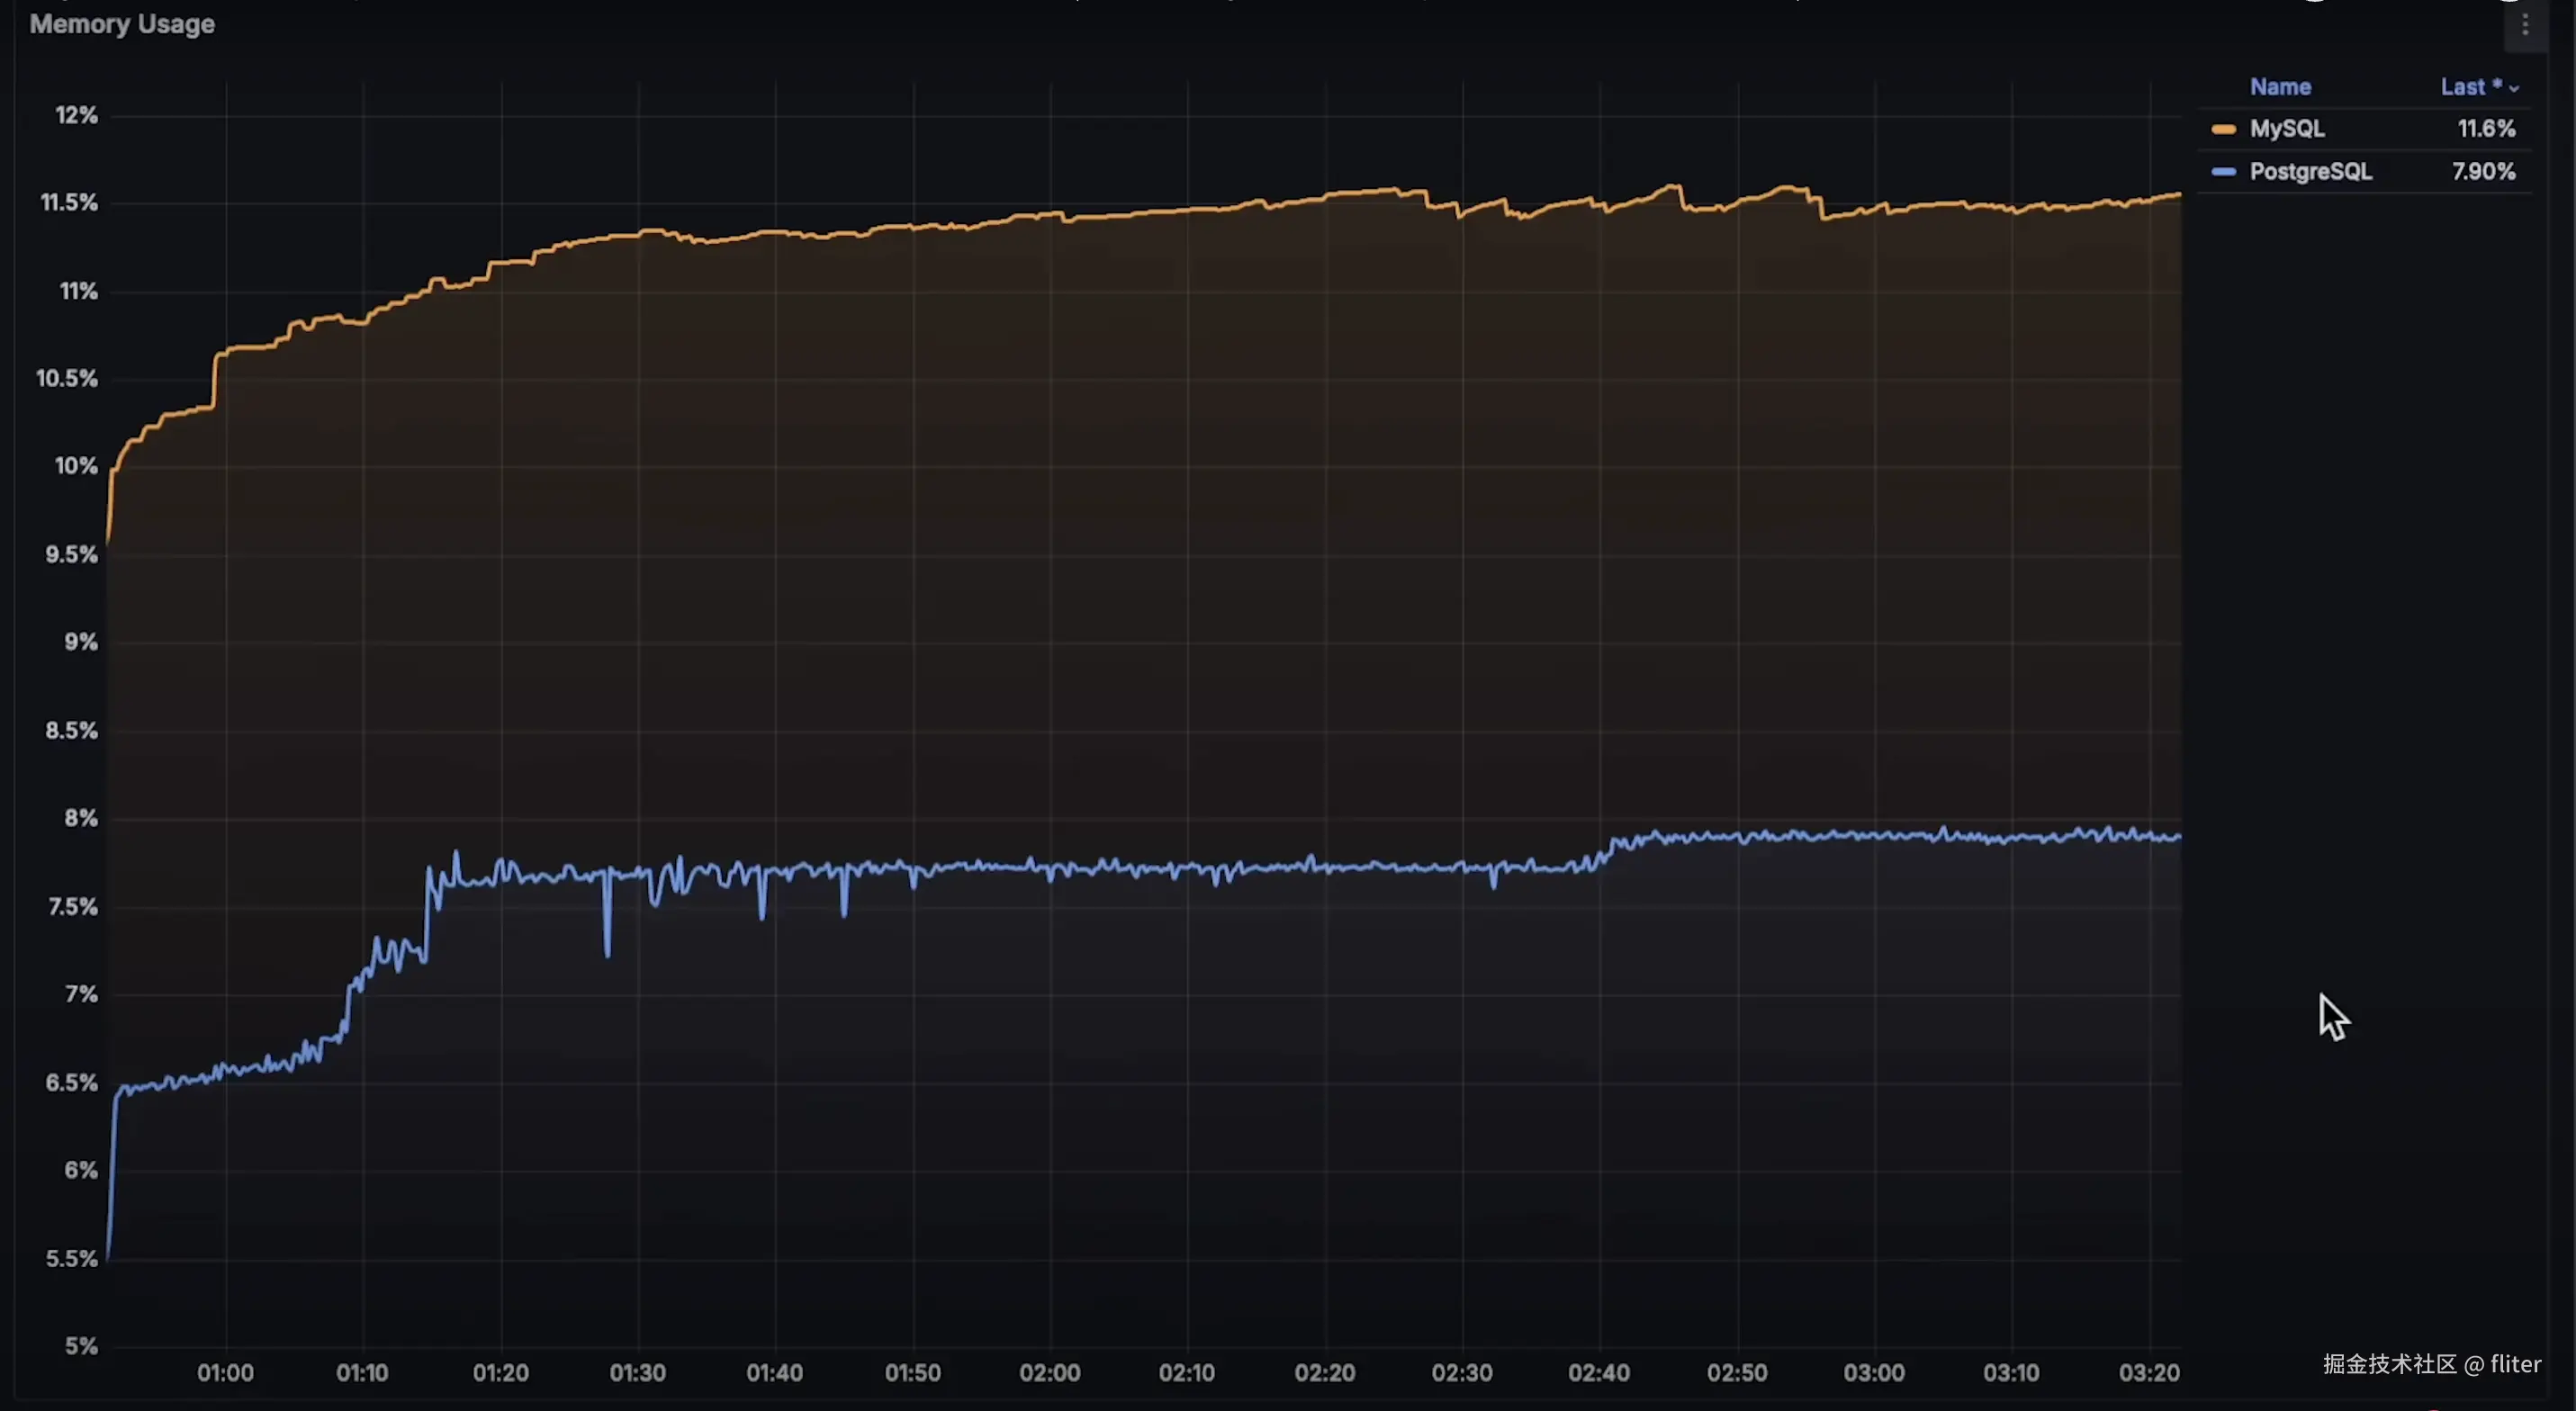Click the 12% y-axis label
2576x1411 pixels.
76,115
